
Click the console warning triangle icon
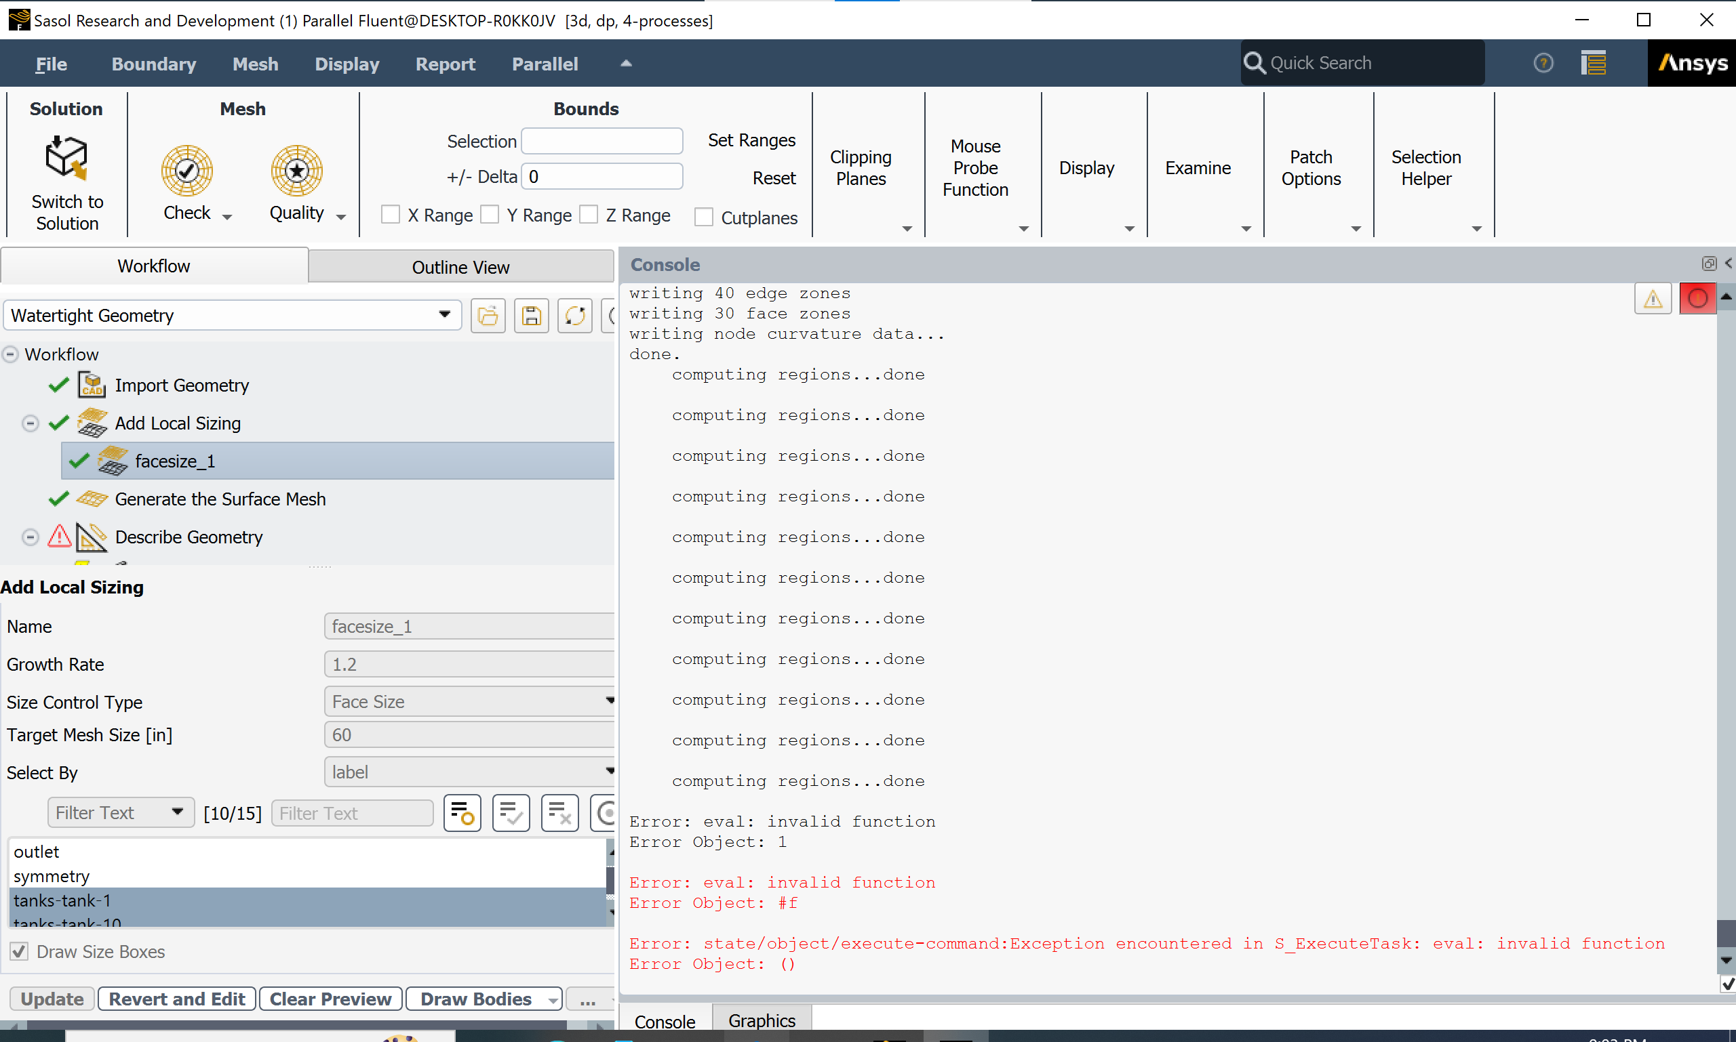(1653, 299)
